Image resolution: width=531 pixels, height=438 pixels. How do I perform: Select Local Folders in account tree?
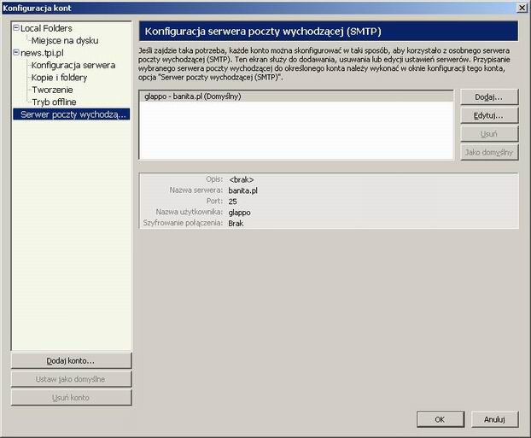[x=46, y=28]
